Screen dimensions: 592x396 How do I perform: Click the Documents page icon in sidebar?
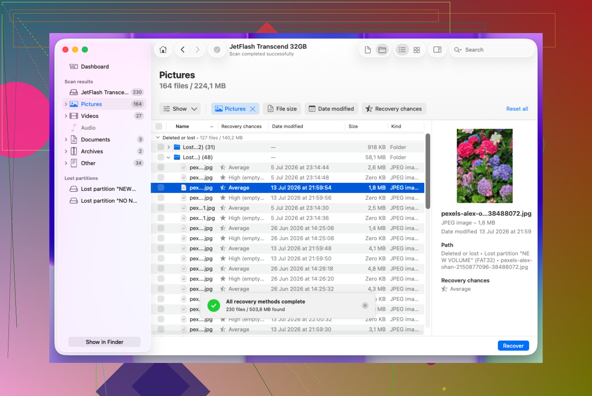[x=74, y=140]
